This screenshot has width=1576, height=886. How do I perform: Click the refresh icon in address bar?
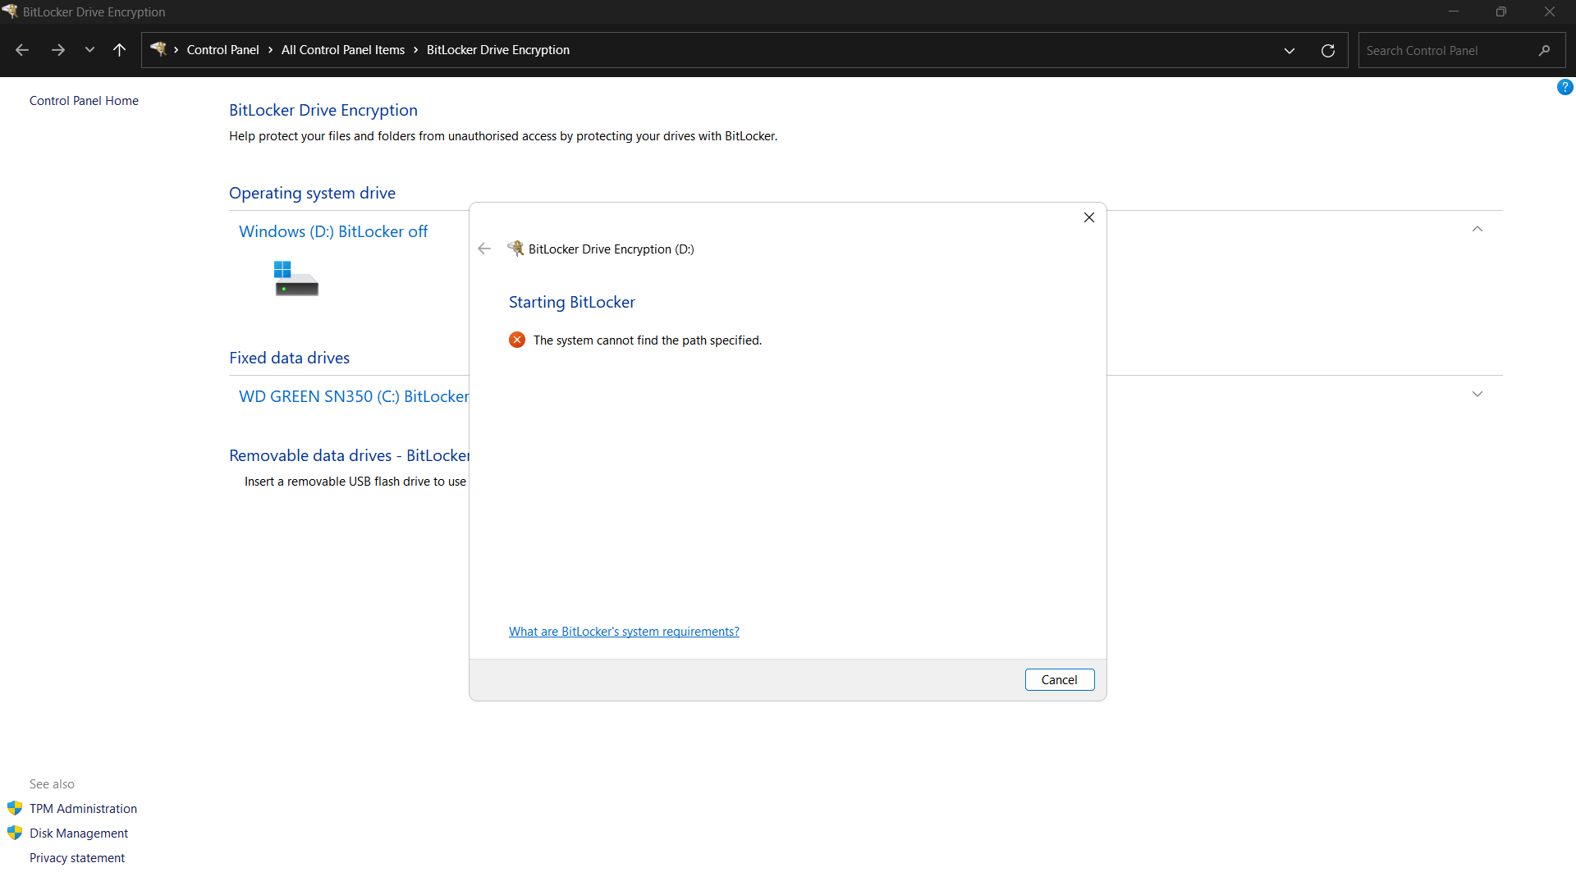point(1327,50)
